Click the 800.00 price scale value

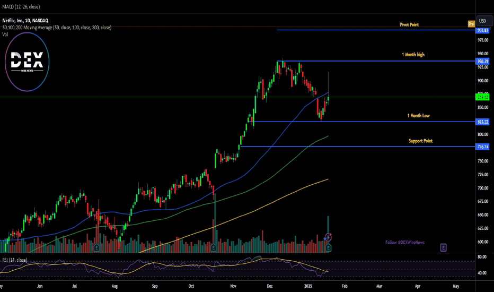pos(483,134)
